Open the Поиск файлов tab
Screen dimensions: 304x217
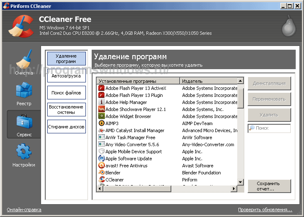(x=66, y=93)
